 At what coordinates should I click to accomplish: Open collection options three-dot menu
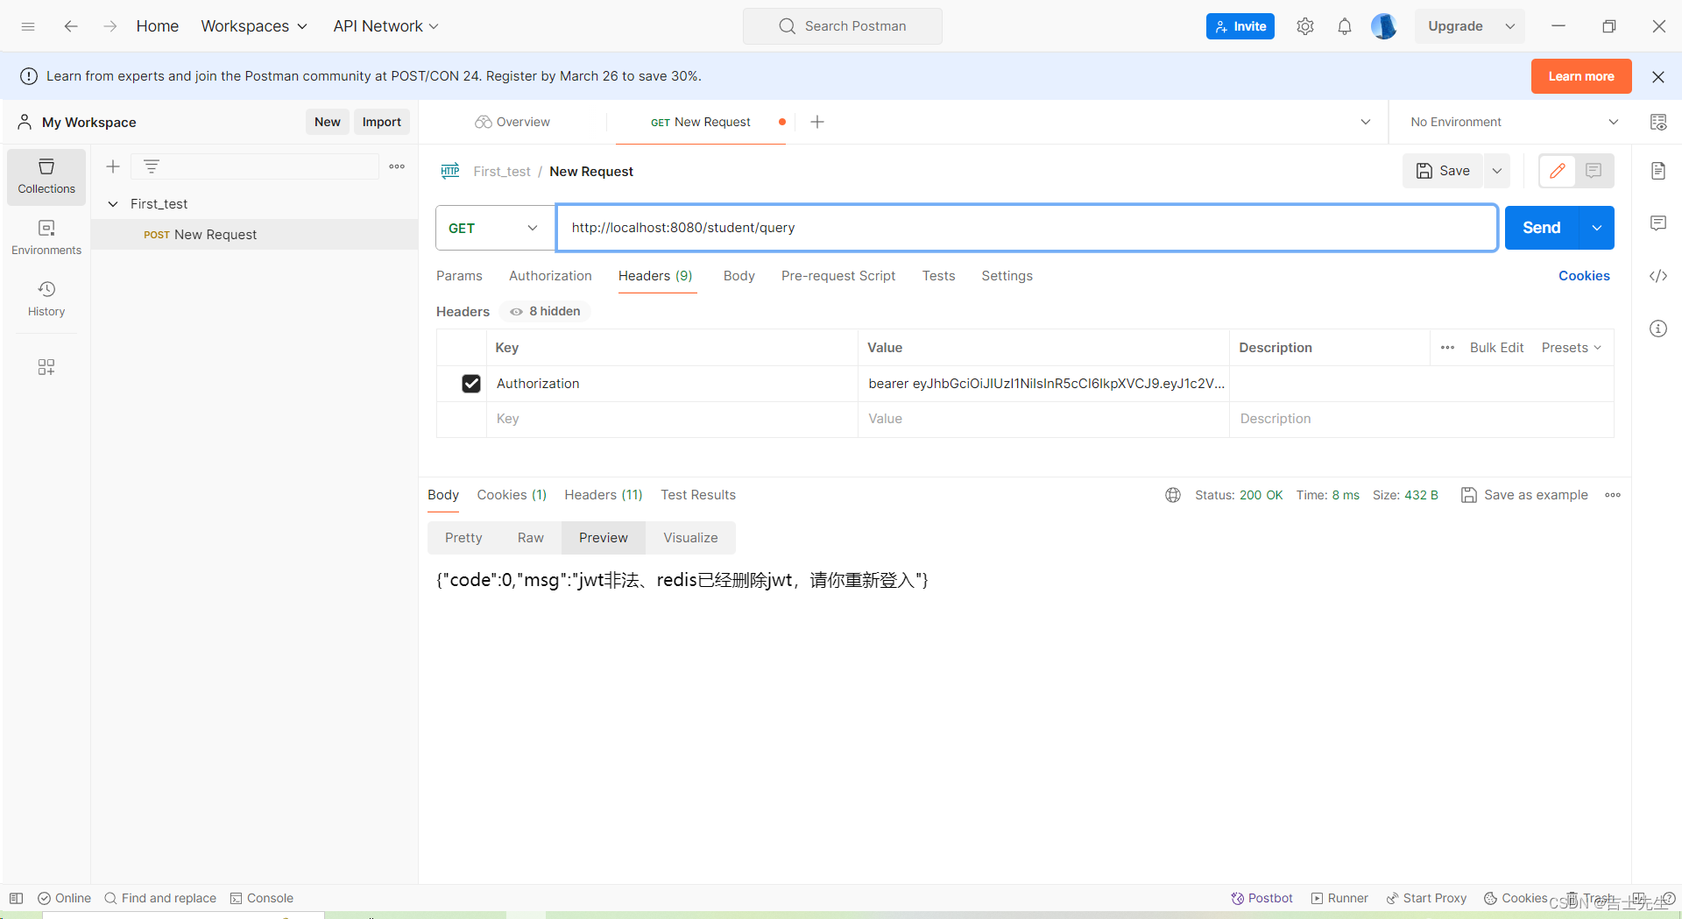[397, 166]
